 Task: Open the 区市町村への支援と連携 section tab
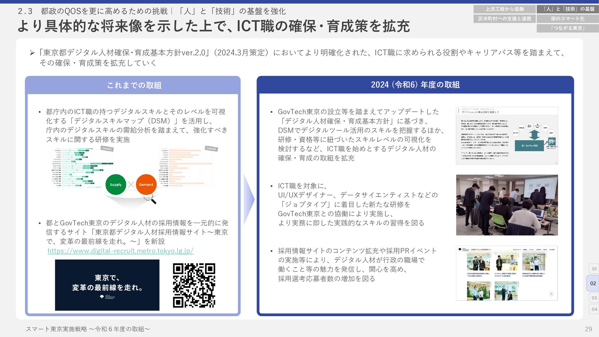pyautogui.click(x=504, y=19)
